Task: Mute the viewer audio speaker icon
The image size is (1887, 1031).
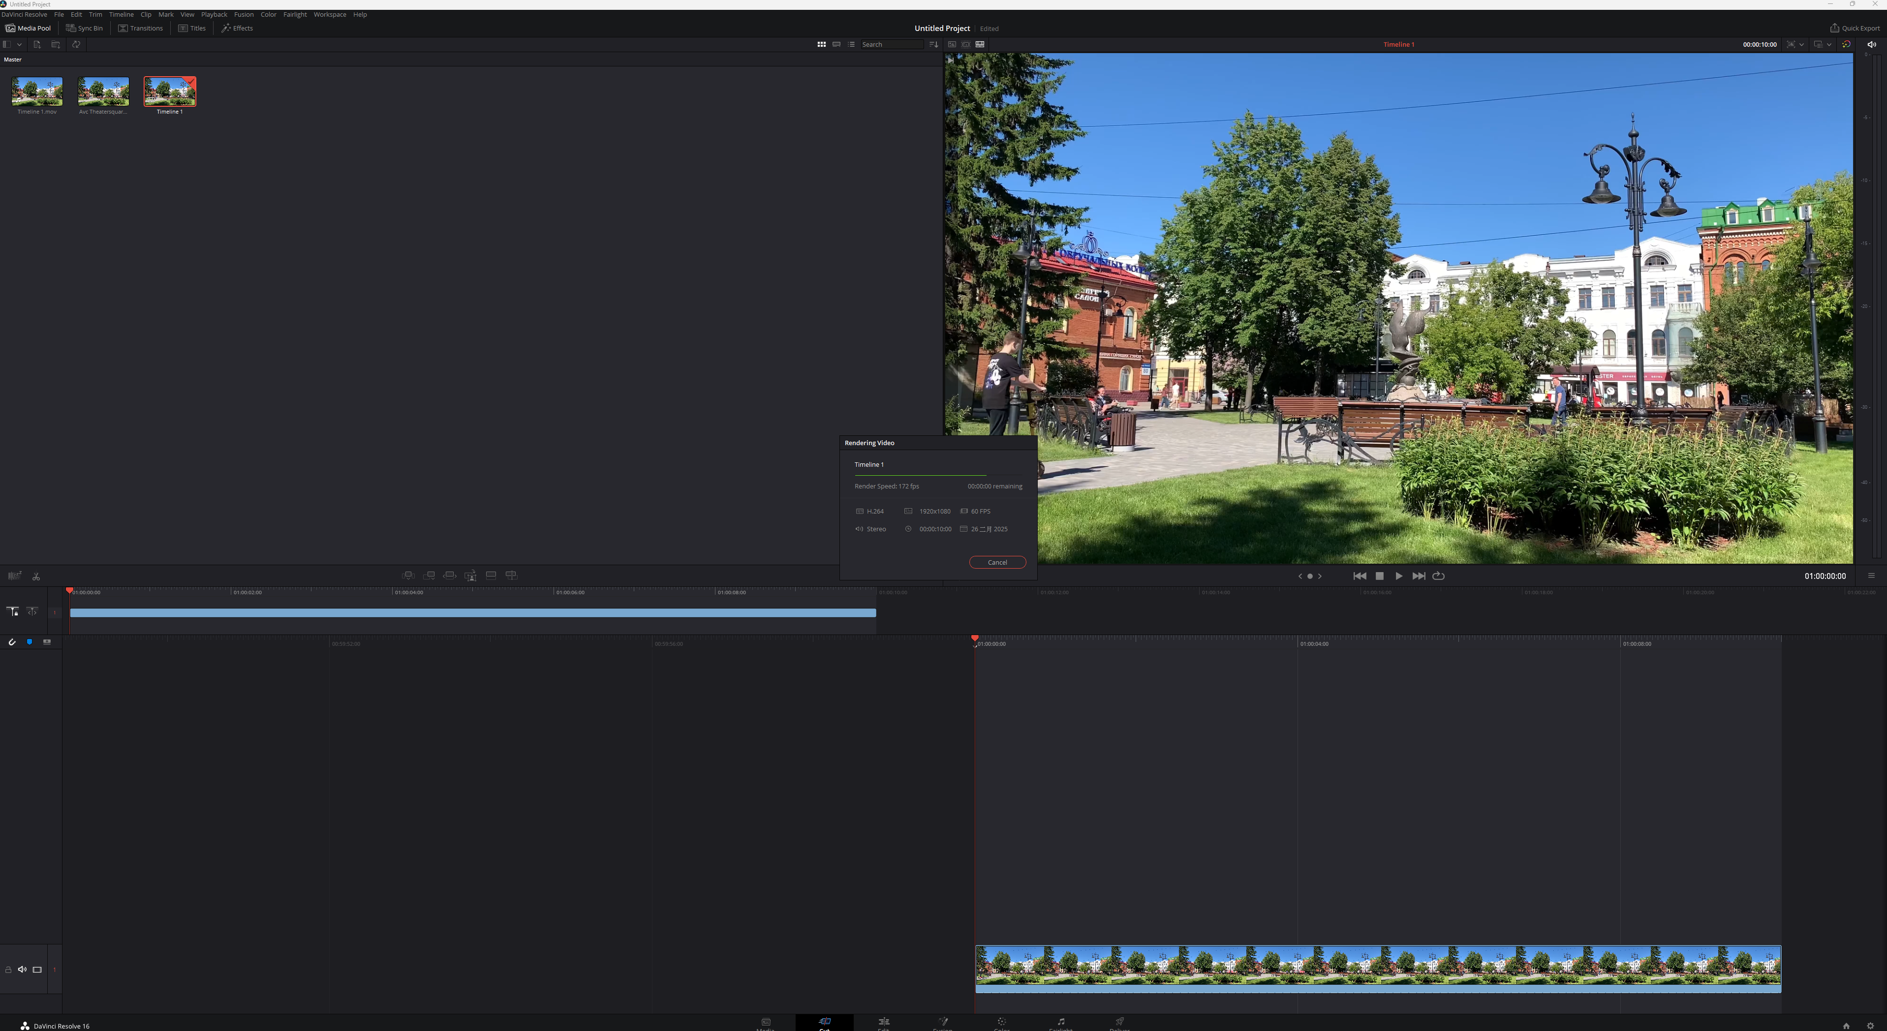Action: pyautogui.click(x=1871, y=45)
